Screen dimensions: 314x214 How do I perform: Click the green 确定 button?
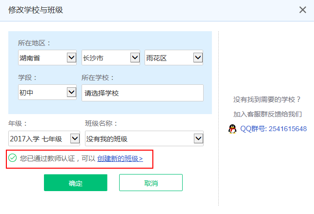[76, 183]
